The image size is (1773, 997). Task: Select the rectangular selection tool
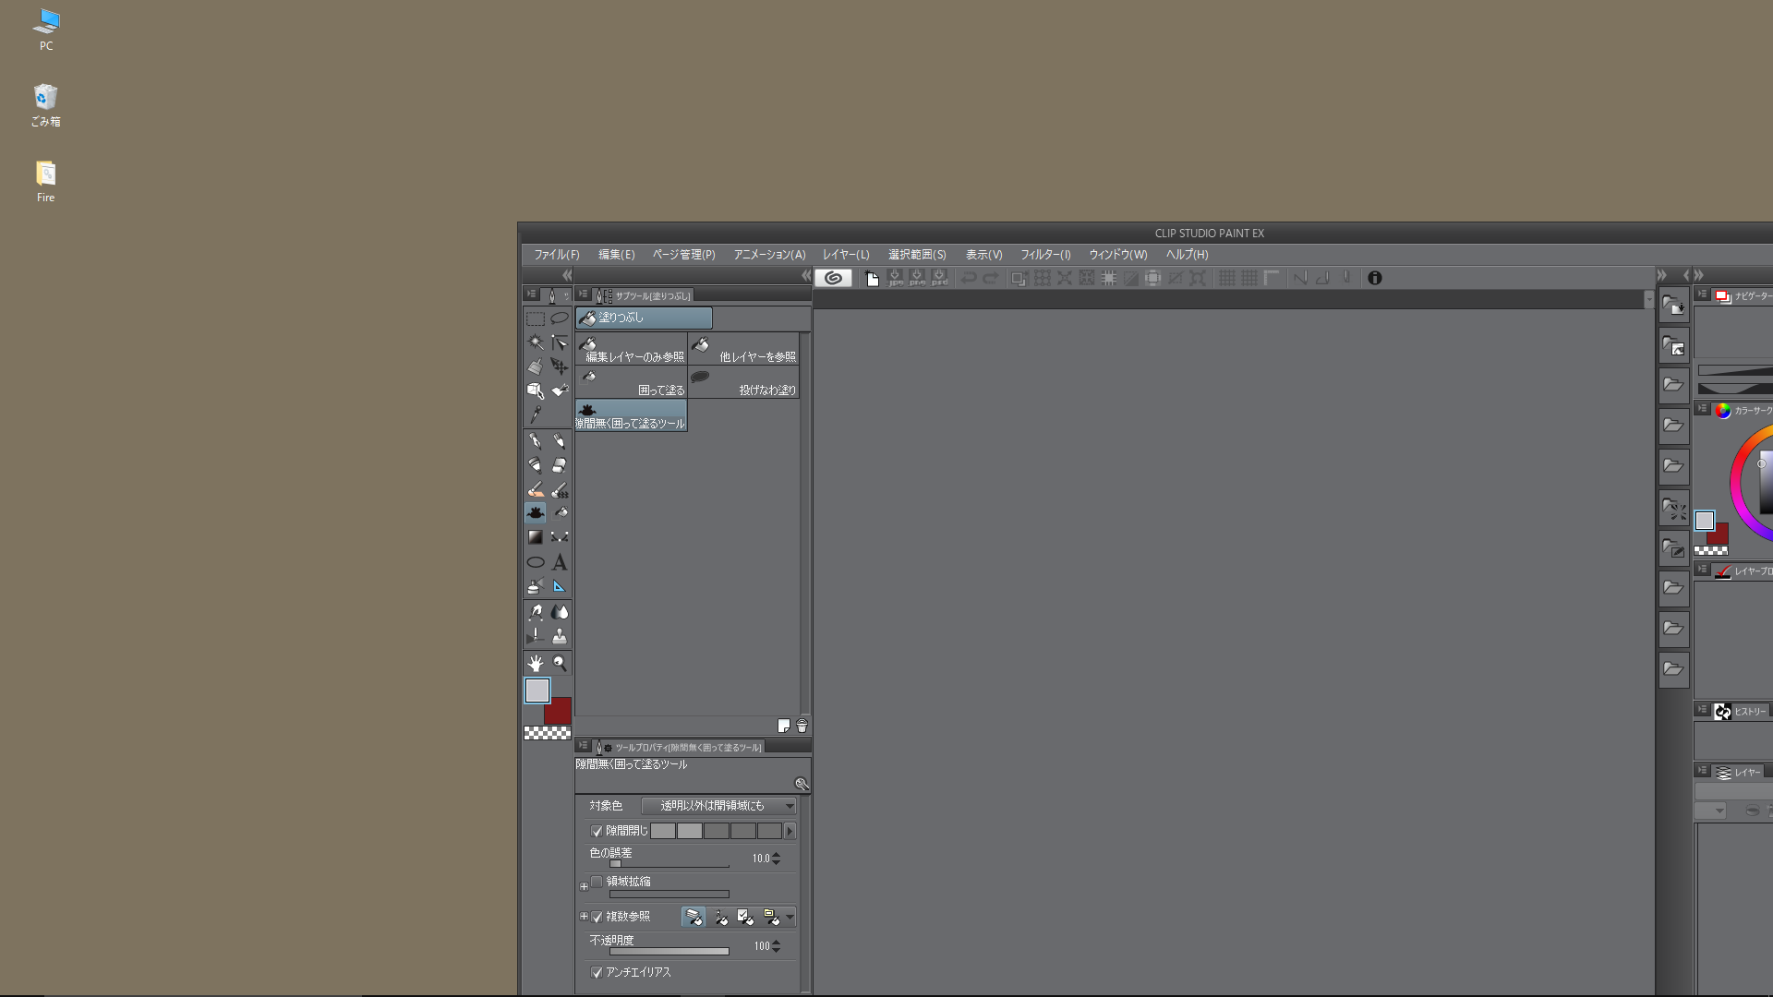tap(536, 318)
